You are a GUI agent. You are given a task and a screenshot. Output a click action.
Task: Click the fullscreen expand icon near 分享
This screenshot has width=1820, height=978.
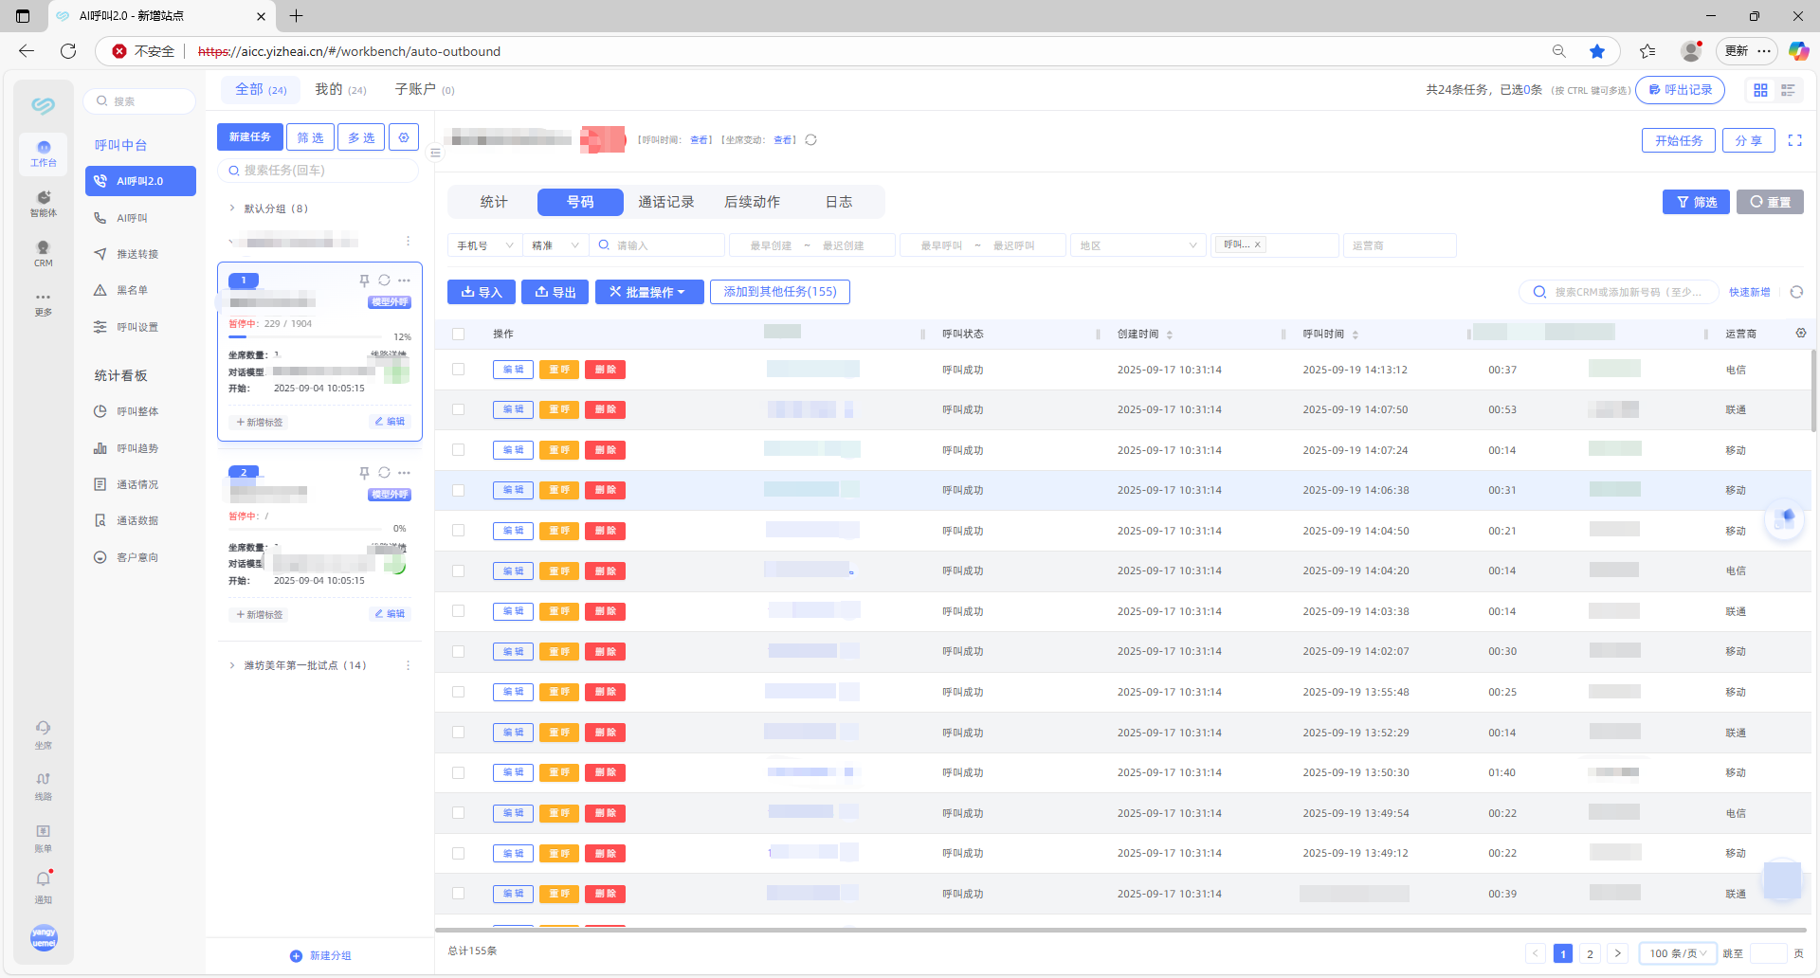1794,140
